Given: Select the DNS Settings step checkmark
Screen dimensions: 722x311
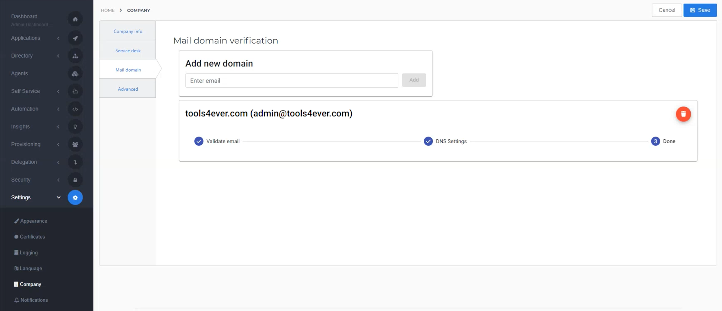Looking at the screenshot, I should (428, 141).
